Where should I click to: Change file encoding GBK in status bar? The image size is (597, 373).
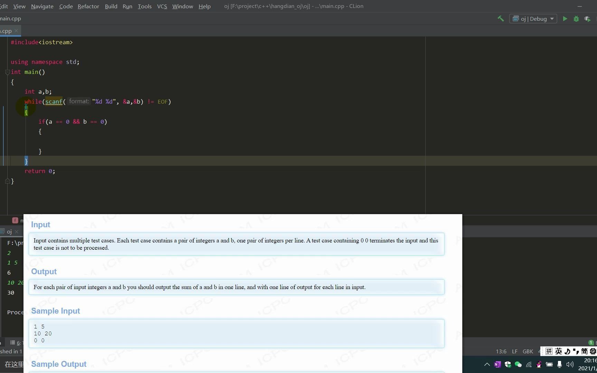(528, 351)
